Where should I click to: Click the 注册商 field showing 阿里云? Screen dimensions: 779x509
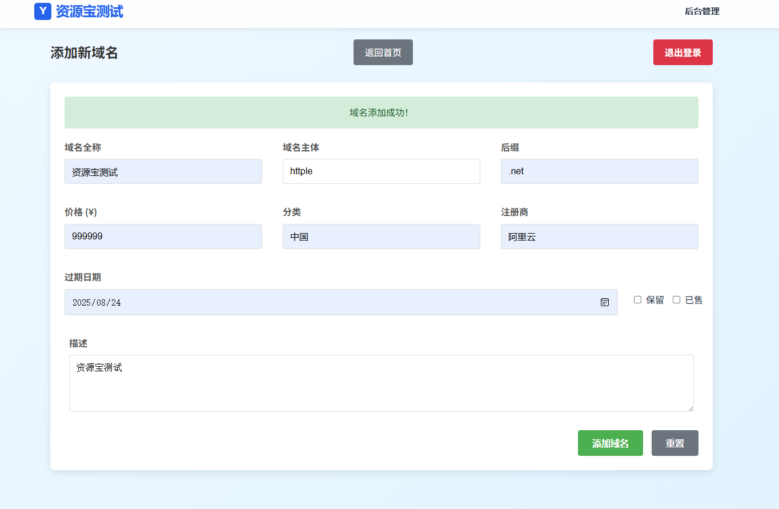[x=599, y=237]
